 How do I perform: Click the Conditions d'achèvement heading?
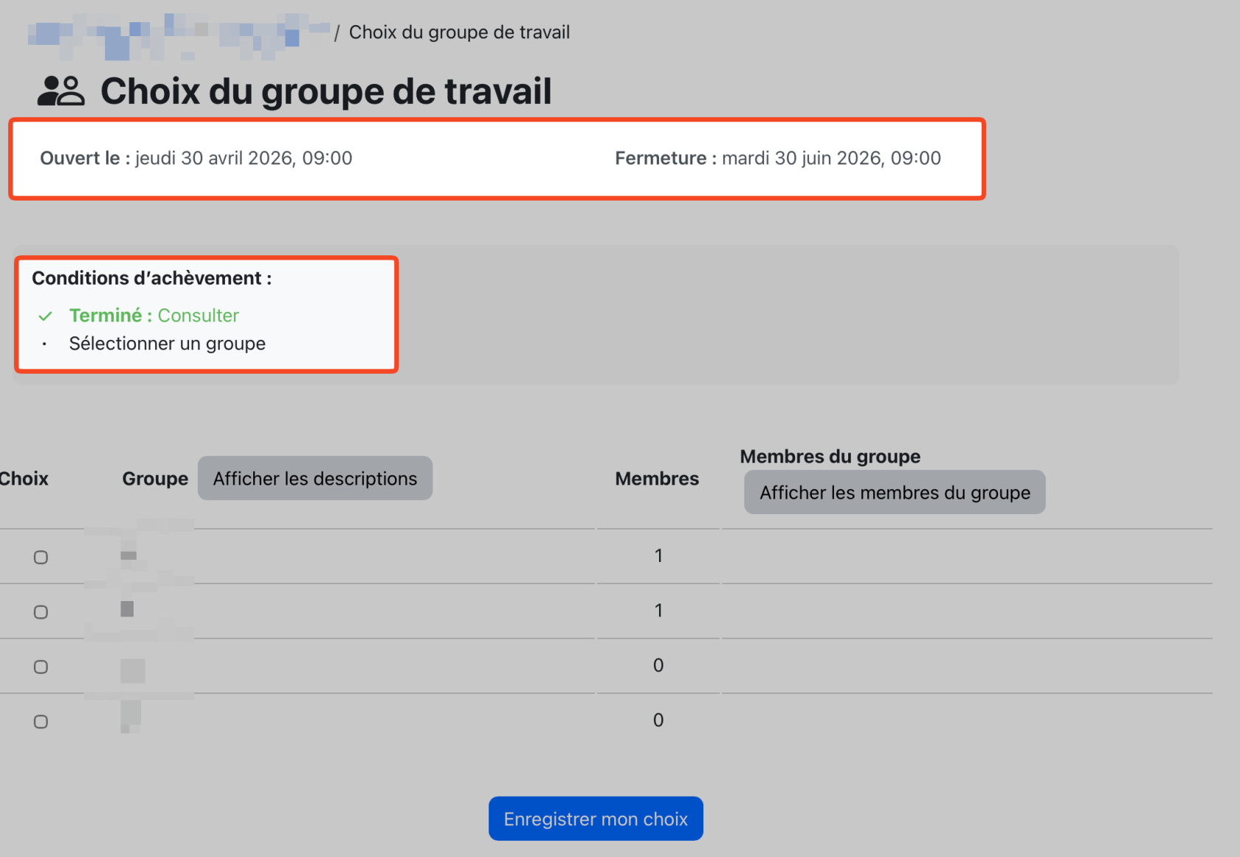pyautogui.click(x=151, y=278)
